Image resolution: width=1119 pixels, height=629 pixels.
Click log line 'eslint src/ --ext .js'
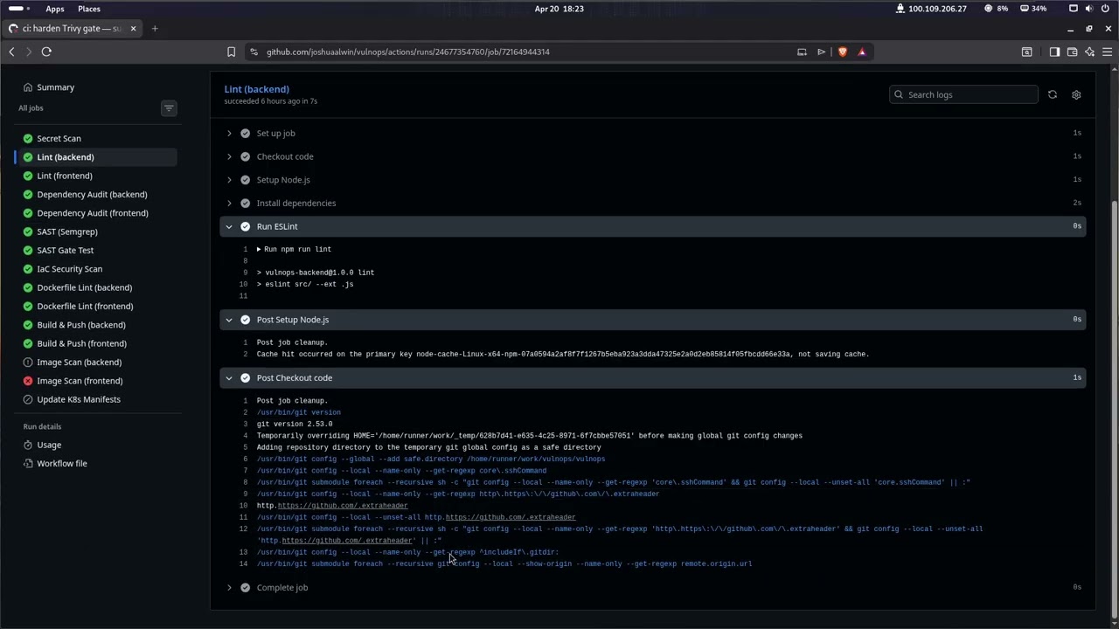point(305,284)
